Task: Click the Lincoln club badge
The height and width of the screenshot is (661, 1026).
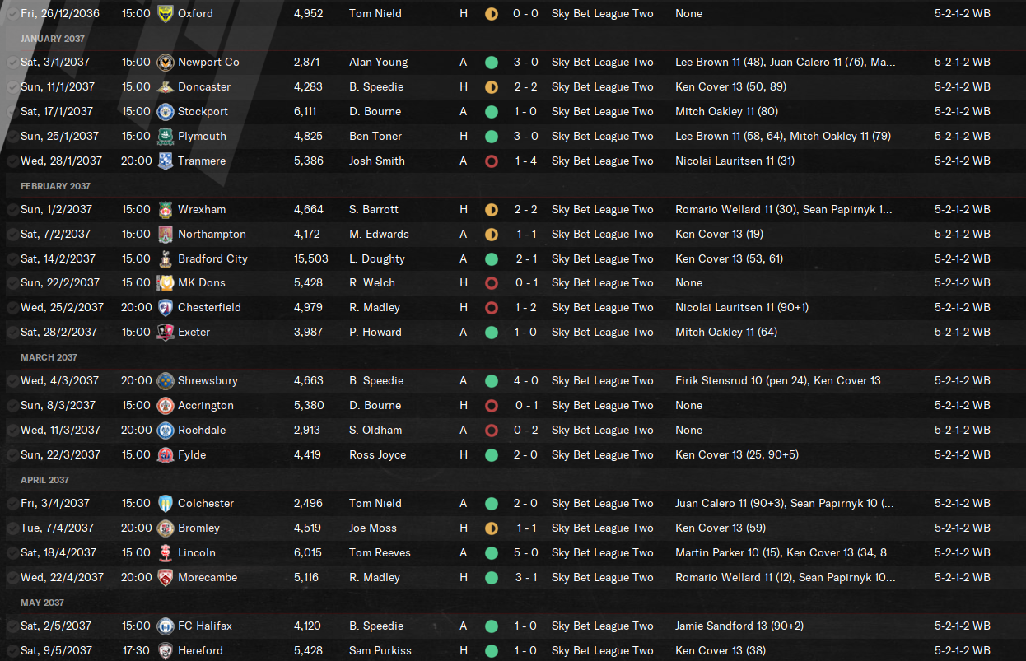Action: tap(166, 553)
